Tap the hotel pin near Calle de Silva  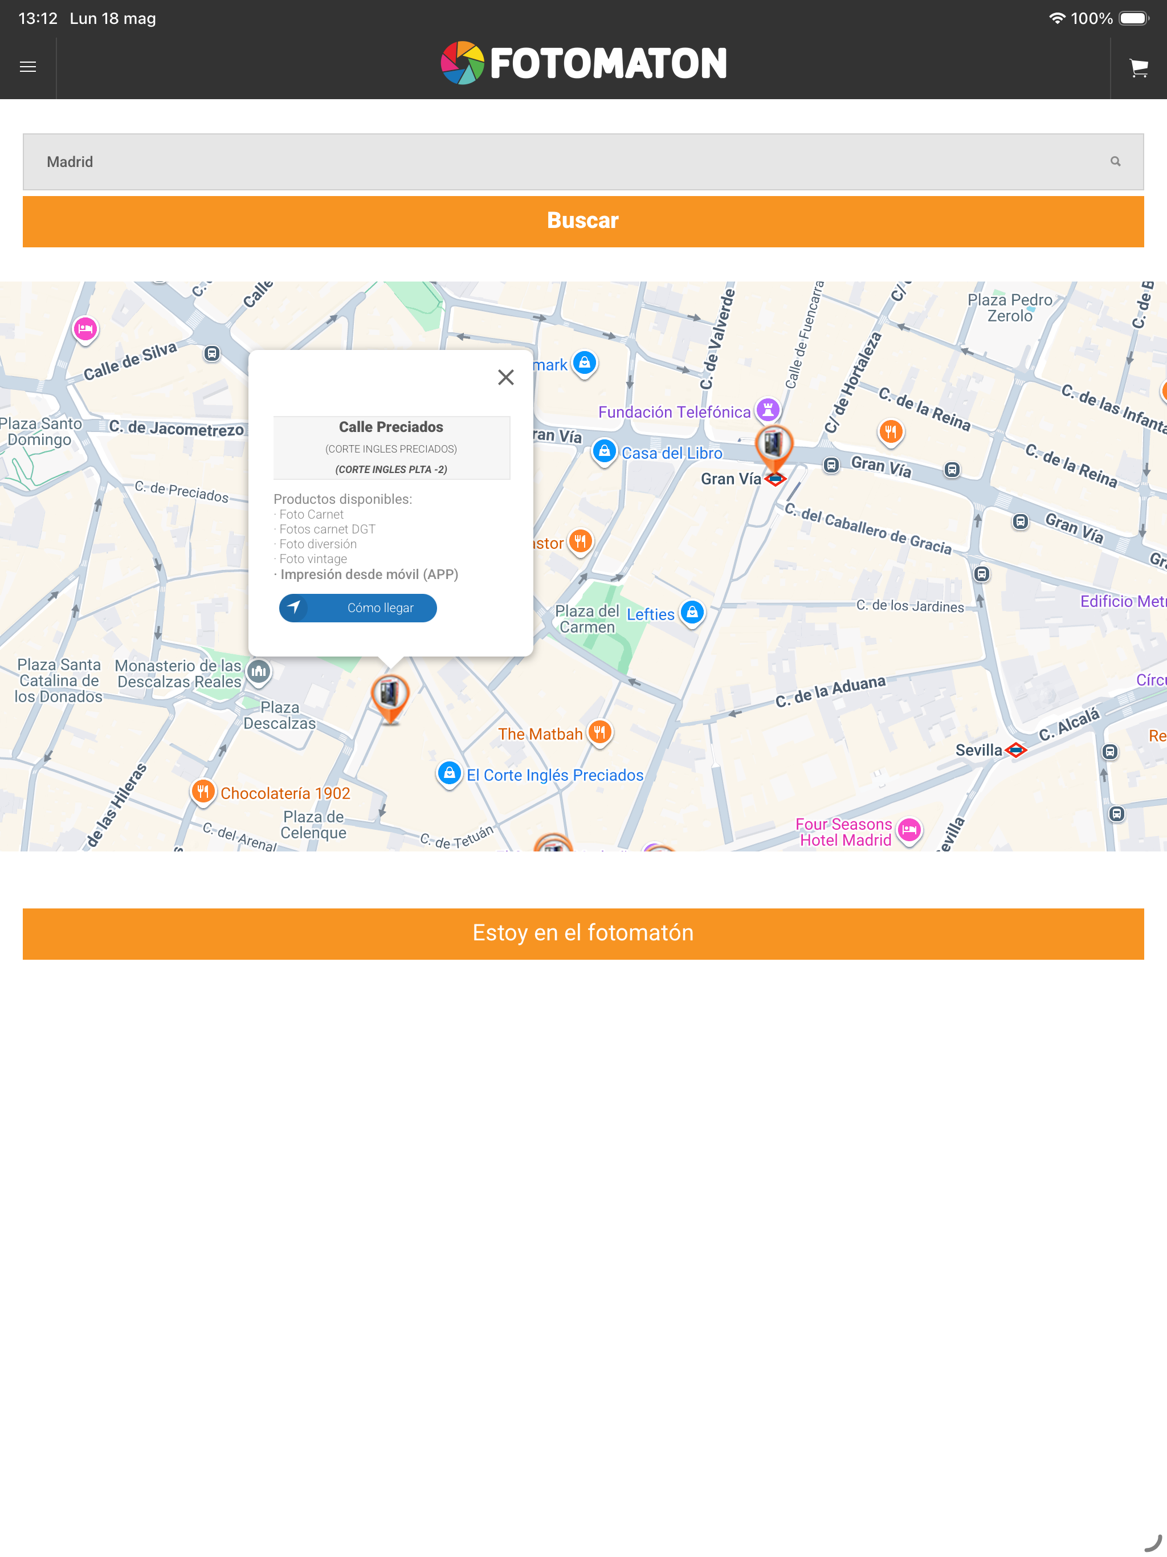(85, 329)
